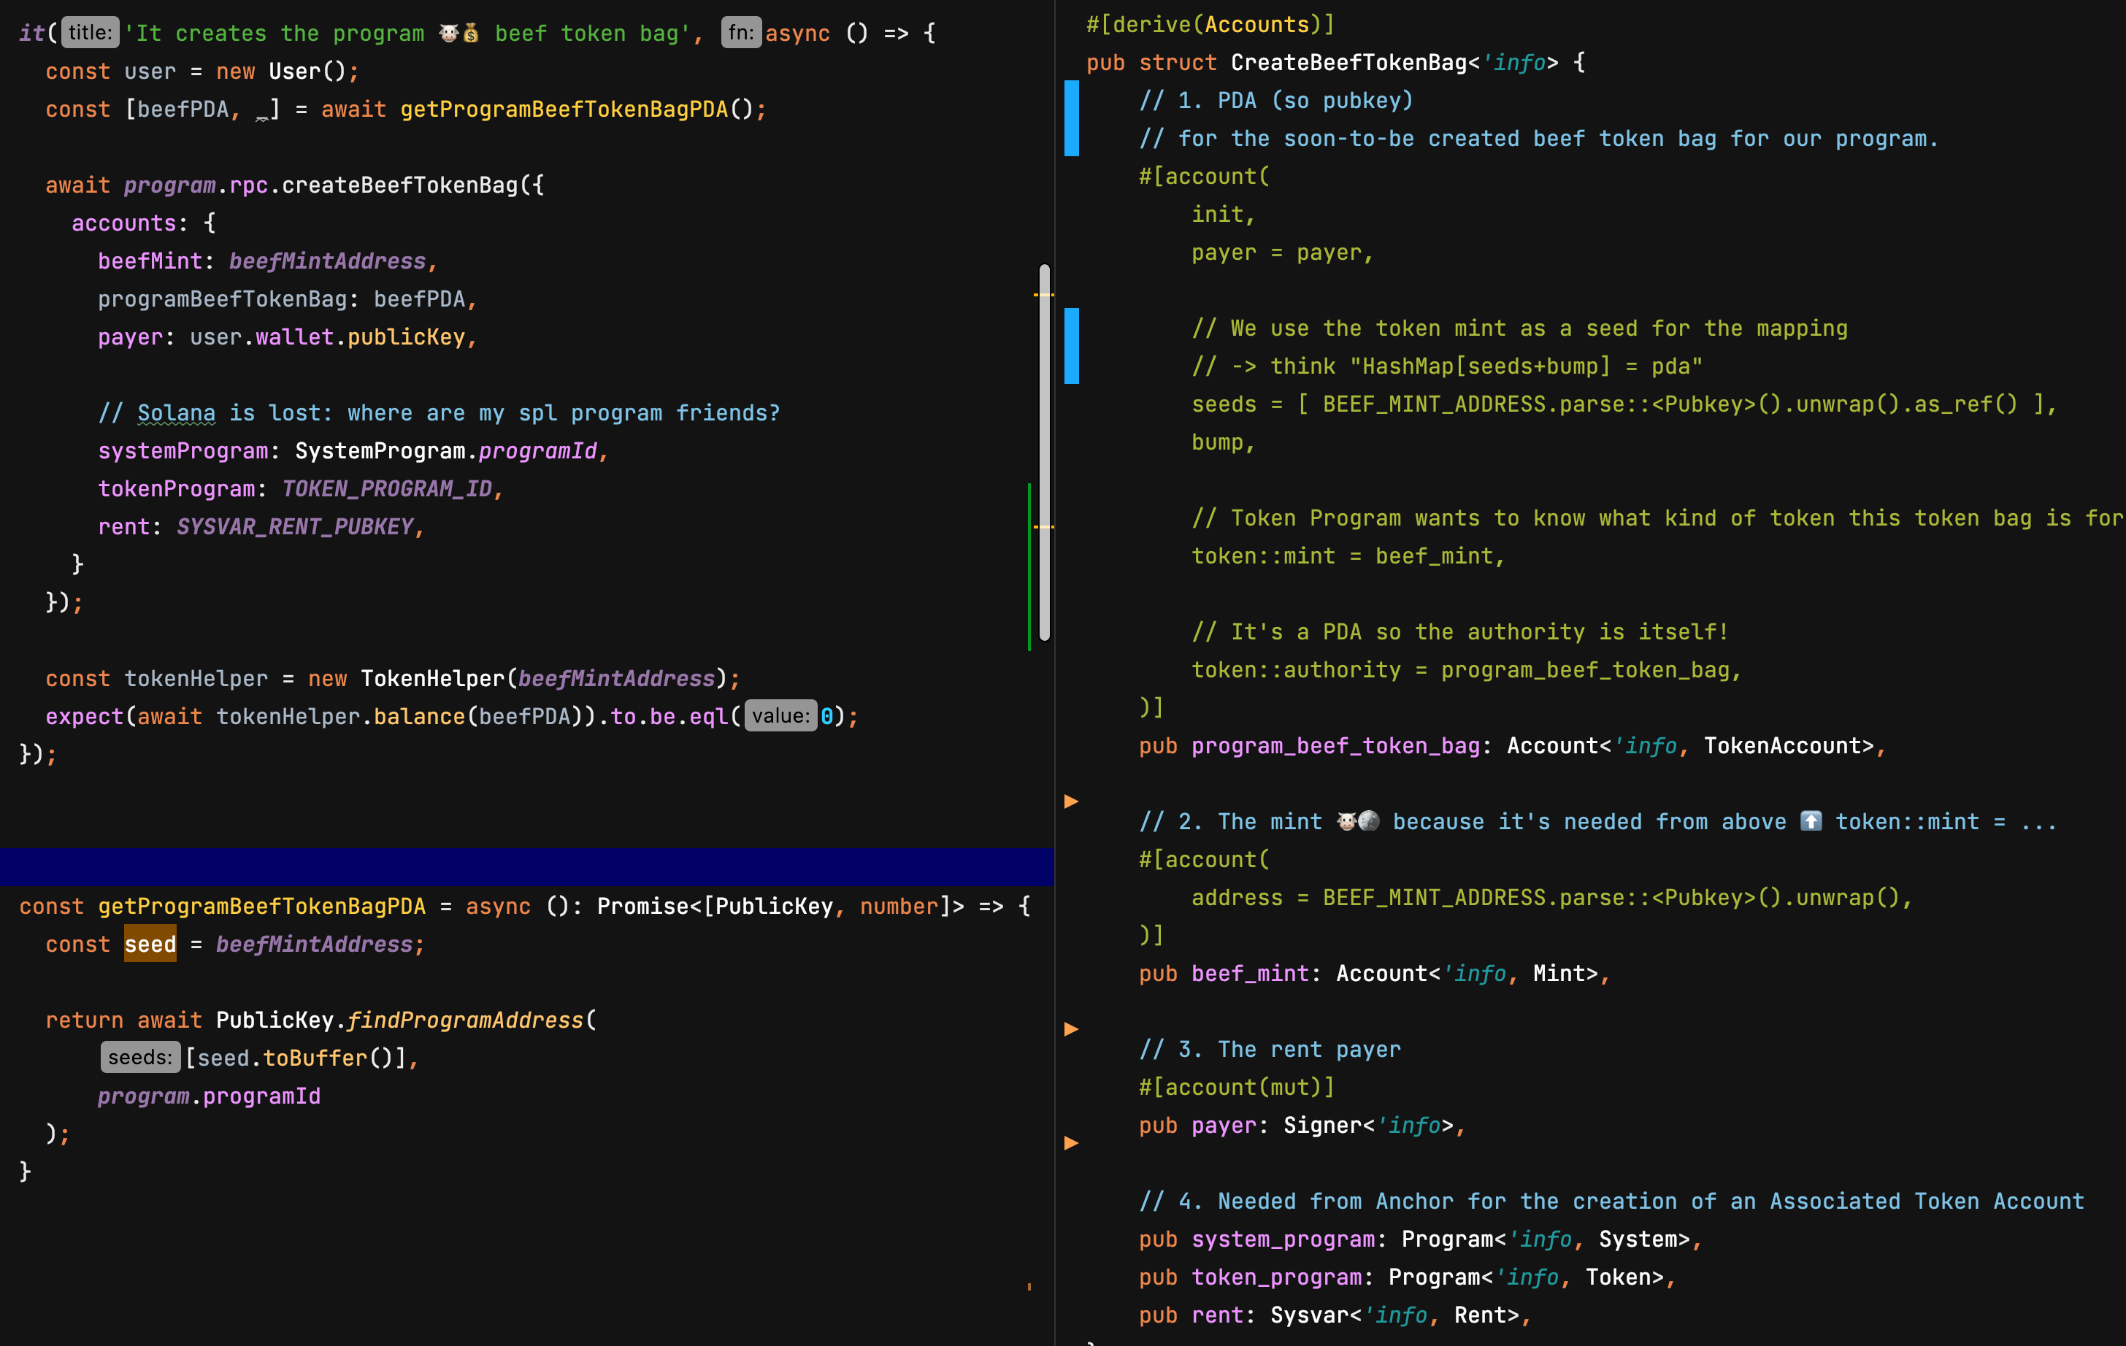This screenshot has height=1346, width=2126.
Task: Click 'getProgramBeefTokenBagPDA' in its const definition
Action: [x=261, y=907]
